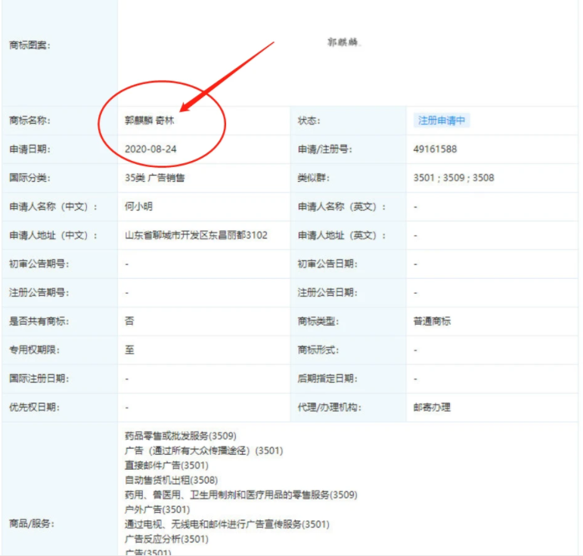Click the 专用权期限 label
The image size is (583, 556).
(34, 350)
